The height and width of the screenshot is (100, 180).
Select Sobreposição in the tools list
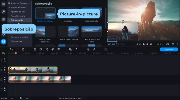(17, 20)
